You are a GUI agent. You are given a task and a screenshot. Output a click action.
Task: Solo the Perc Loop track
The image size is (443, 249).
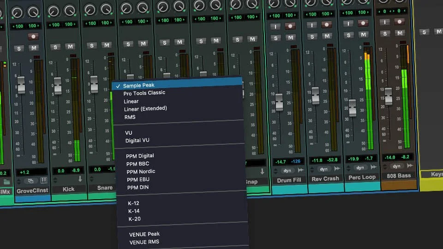click(349, 36)
